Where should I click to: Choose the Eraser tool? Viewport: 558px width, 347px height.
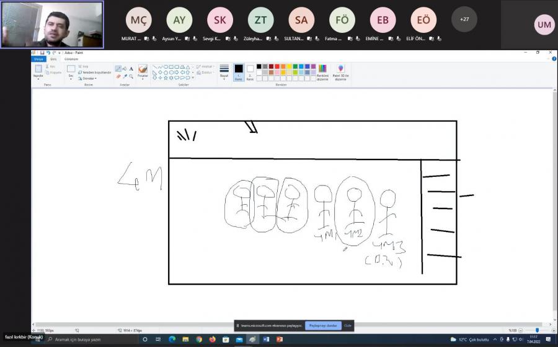click(118, 76)
